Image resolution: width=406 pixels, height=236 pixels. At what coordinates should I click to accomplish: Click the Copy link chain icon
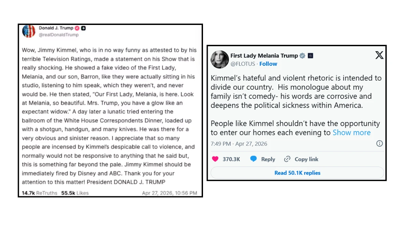(287, 159)
